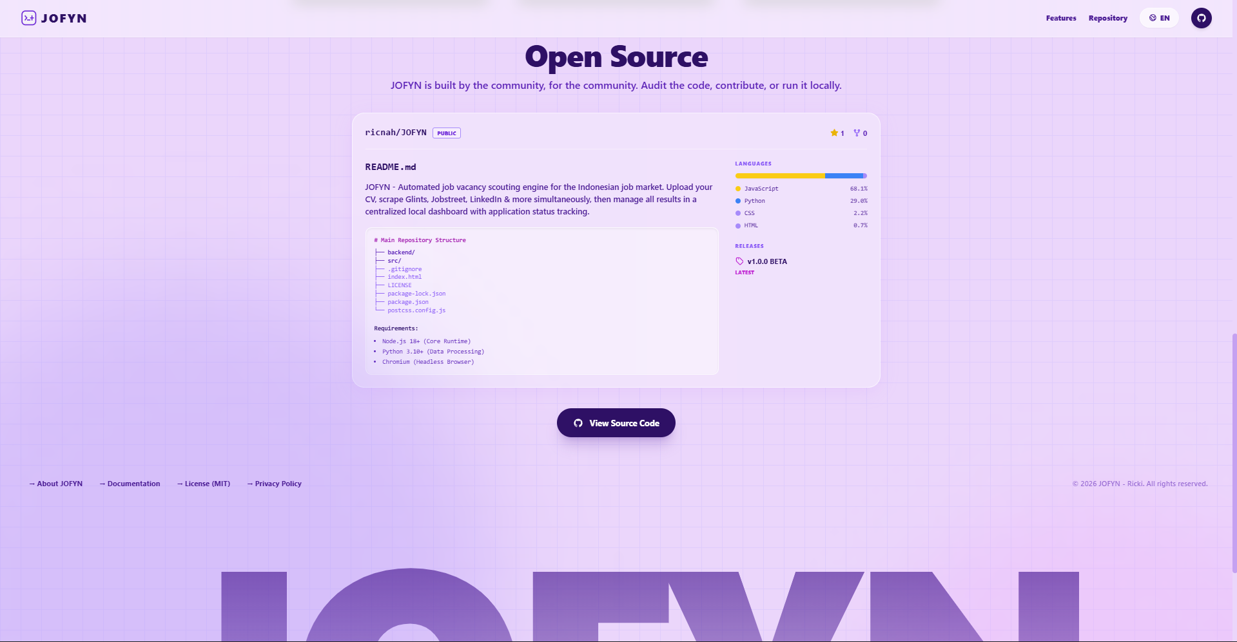Click the languages progress bar

801,176
